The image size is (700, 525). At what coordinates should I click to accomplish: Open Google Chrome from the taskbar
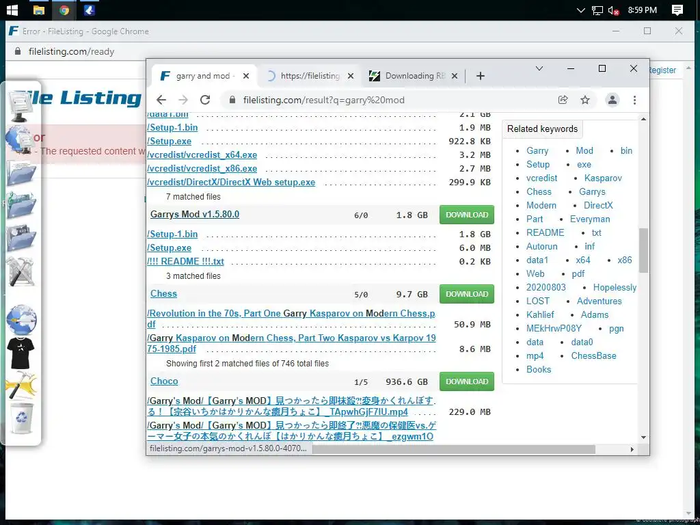64,10
